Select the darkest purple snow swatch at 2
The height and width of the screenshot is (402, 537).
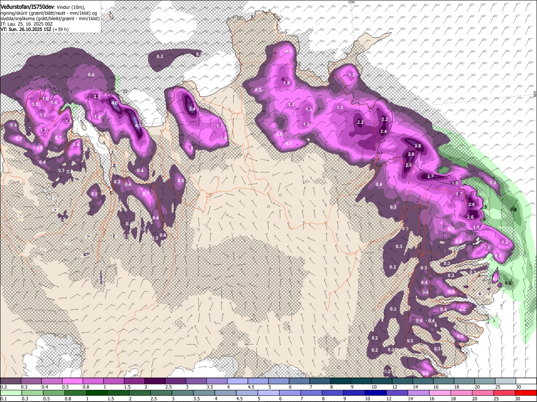coord(154,381)
